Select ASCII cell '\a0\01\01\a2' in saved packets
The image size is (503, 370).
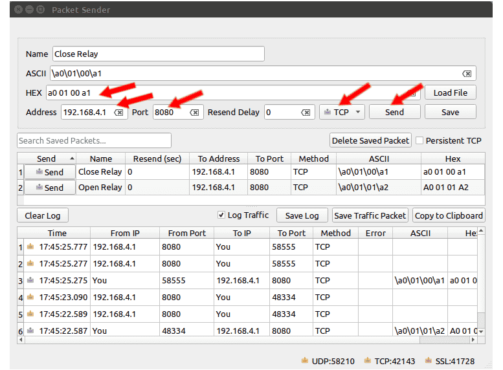tap(379, 187)
